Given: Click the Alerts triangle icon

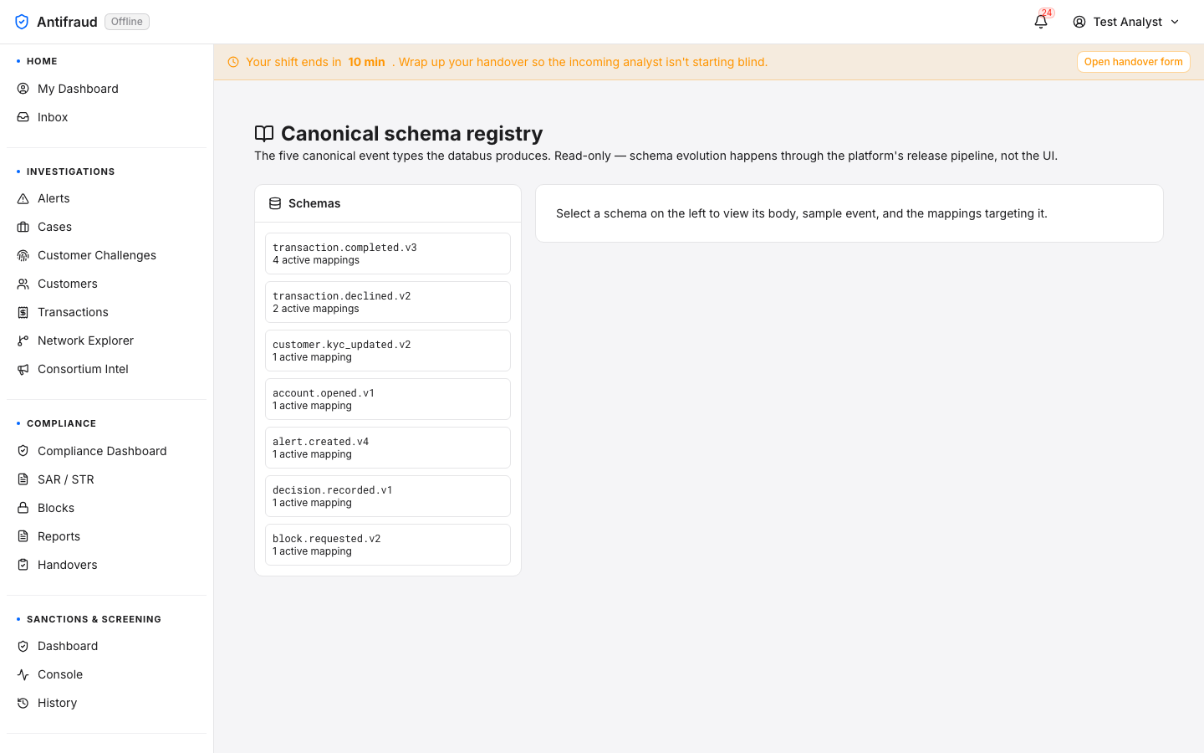Looking at the screenshot, I should point(23,198).
